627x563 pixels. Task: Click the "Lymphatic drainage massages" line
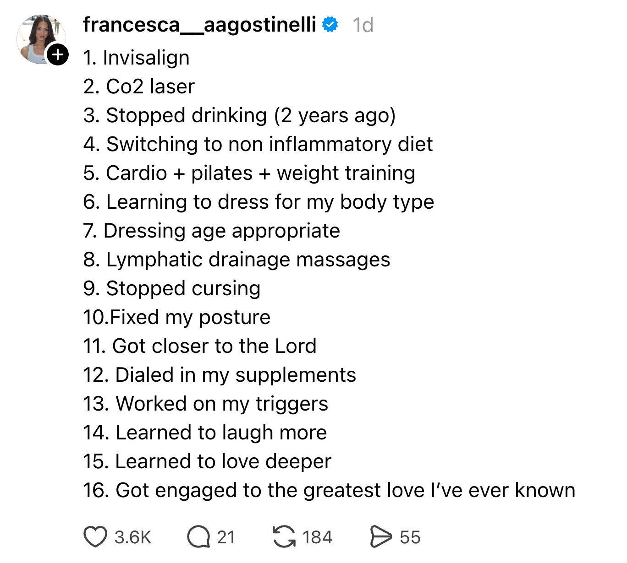coord(236,260)
